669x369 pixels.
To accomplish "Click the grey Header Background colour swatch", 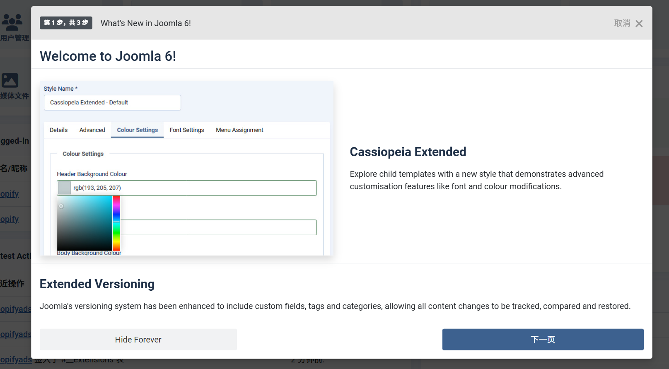I will point(64,188).
